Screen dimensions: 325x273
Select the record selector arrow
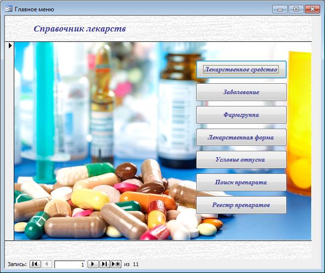pos(10,45)
